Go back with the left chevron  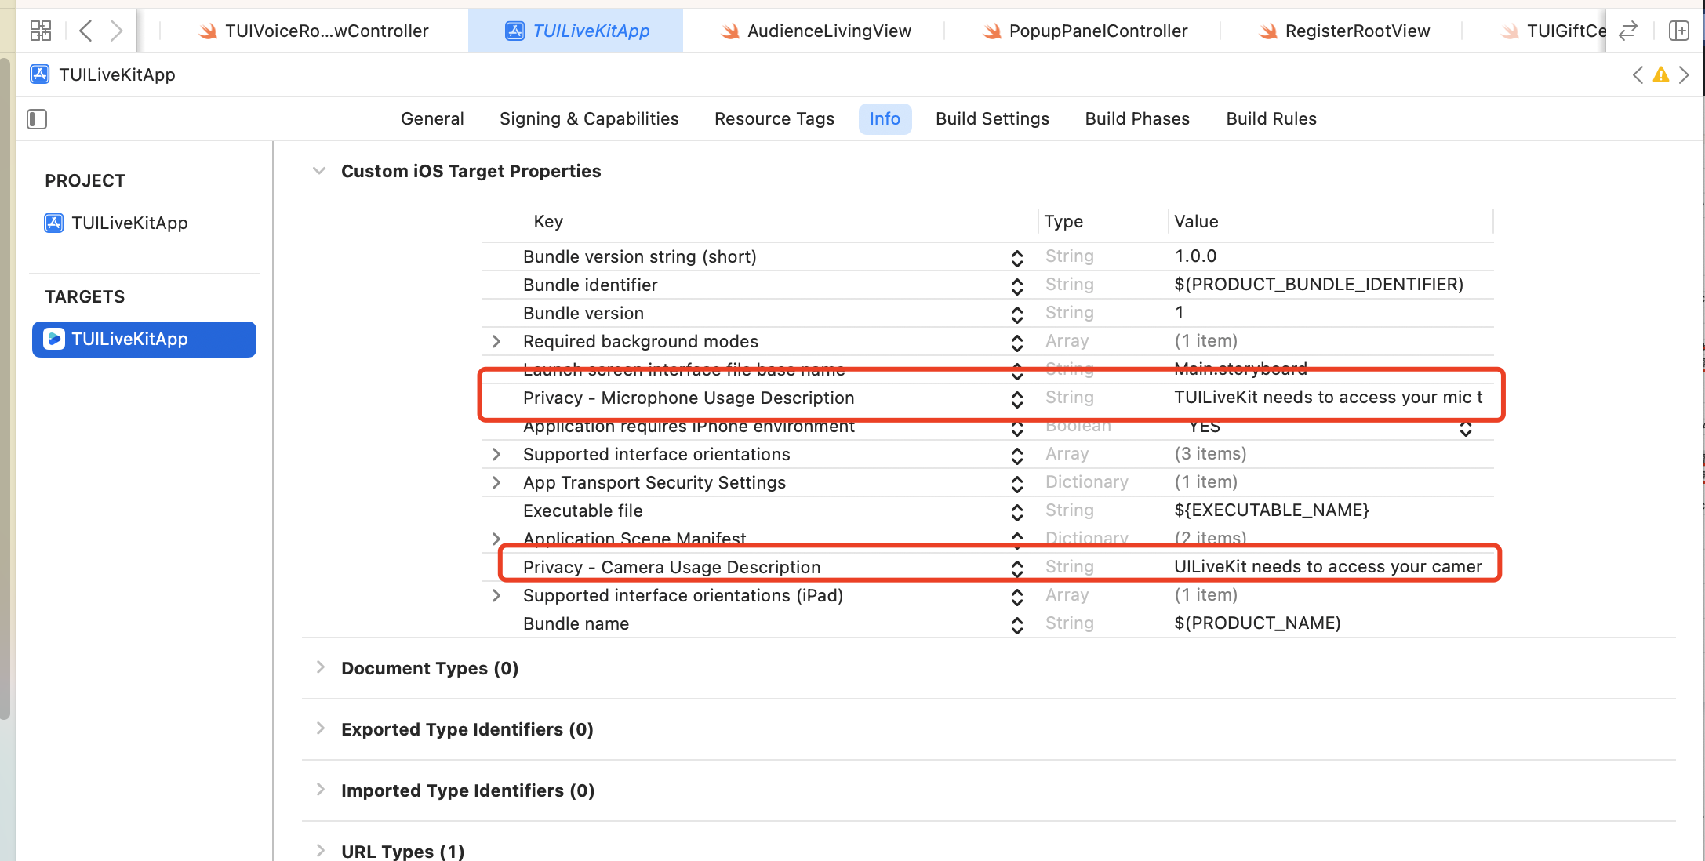point(85,31)
